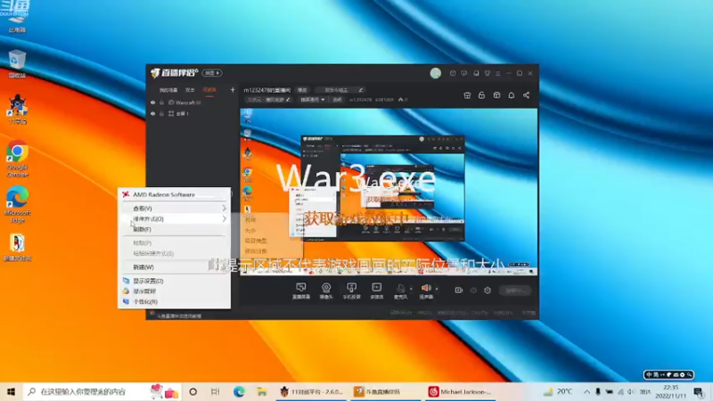Open the Google Chrome desktop icon

[17, 159]
